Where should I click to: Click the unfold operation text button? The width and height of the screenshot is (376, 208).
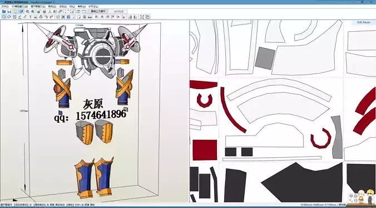[98, 11]
